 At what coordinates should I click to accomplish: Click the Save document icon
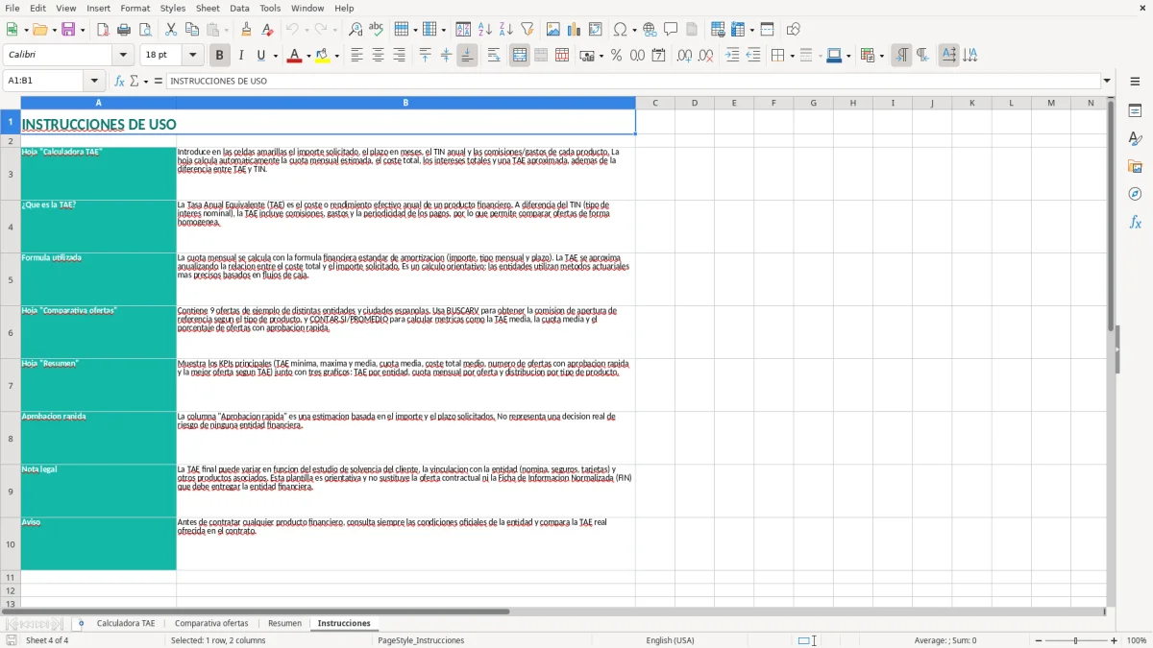pyautogui.click(x=68, y=30)
